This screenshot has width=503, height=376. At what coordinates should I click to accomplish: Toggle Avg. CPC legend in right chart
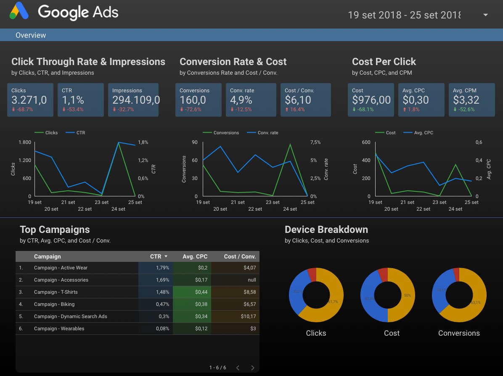click(x=418, y=133)
